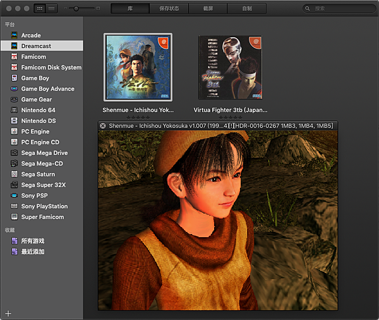379x320 pixels.
Task: Select Sony PlayStation platform row
Action: (x=42, y=206)
